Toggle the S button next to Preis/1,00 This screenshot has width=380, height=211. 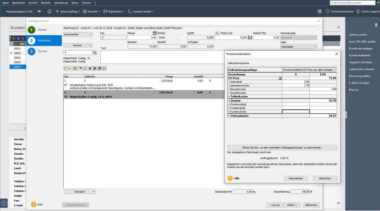(x=217, y=33)
